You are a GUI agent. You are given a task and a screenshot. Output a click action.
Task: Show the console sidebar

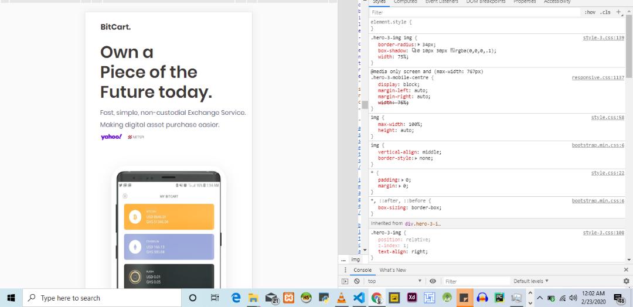pyautogui.click(x=345, y=281)
